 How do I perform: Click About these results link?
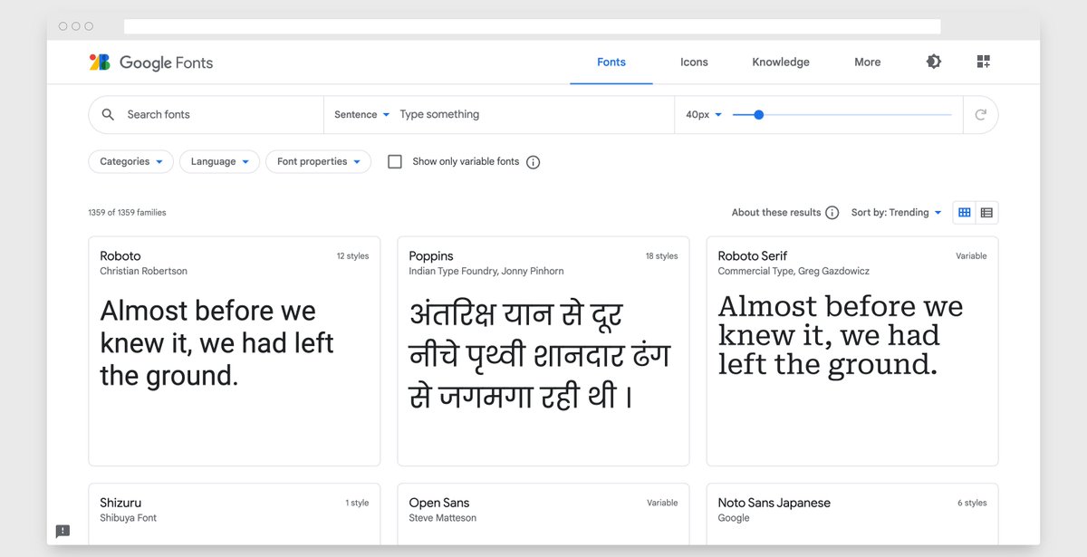775,213
